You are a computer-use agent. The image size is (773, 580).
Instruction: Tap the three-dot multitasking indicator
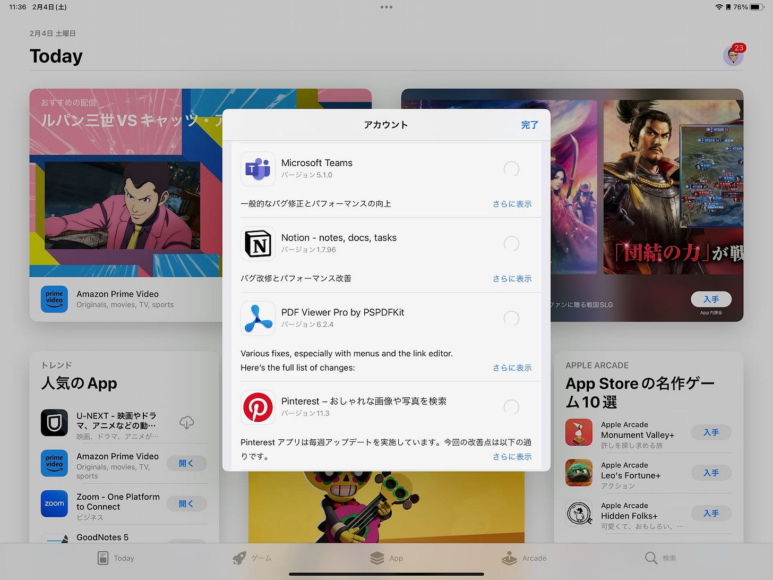386,7
